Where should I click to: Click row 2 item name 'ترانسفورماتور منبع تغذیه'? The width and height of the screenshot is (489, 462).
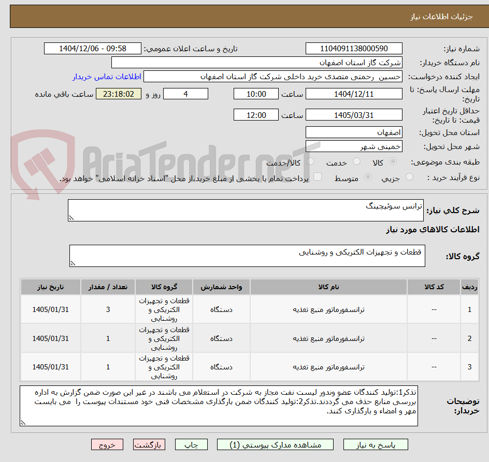(328, 339)
